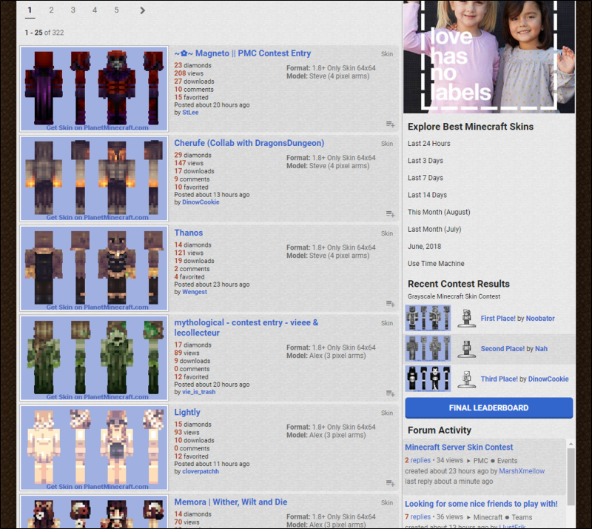
Task: Add mythological skin to collection icon
Action: click(x=391, y=393)
